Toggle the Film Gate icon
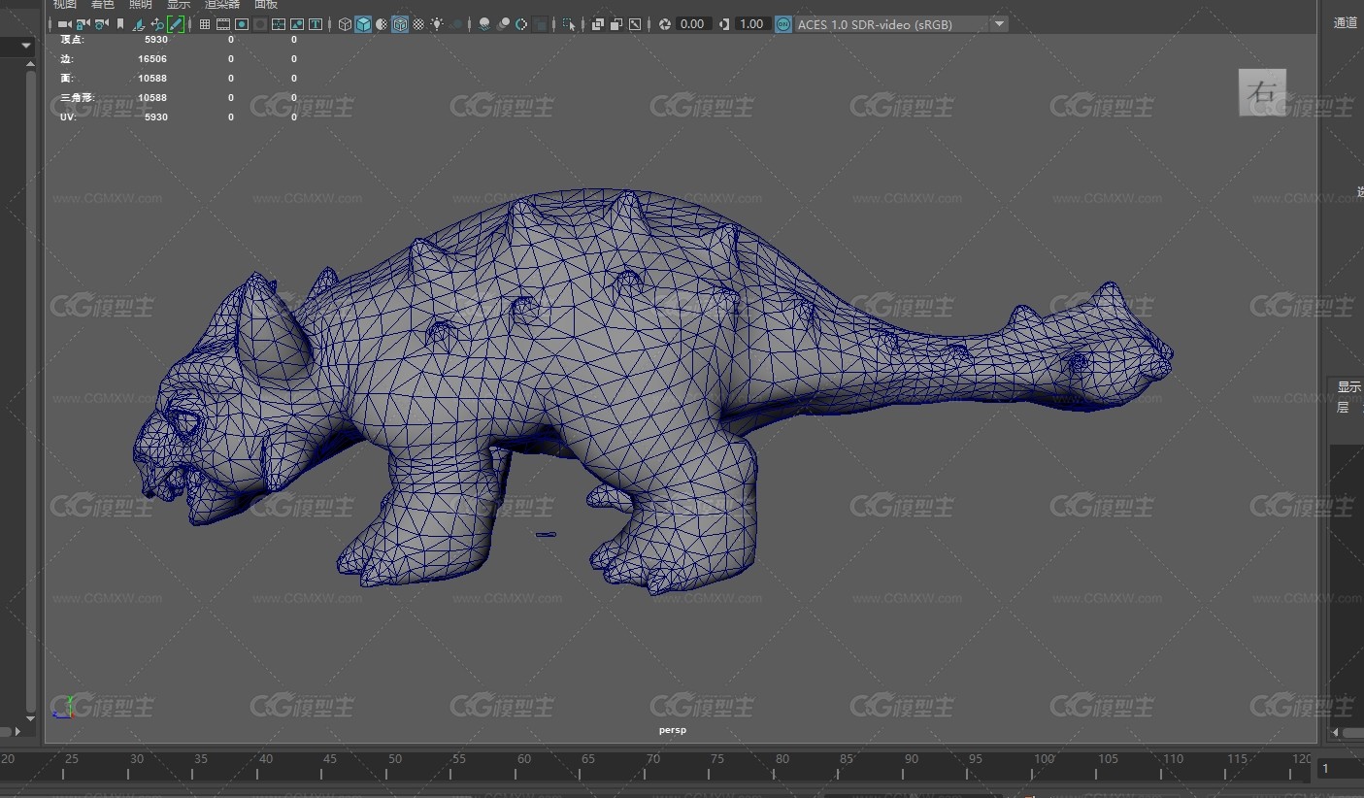 pos(223,24)
